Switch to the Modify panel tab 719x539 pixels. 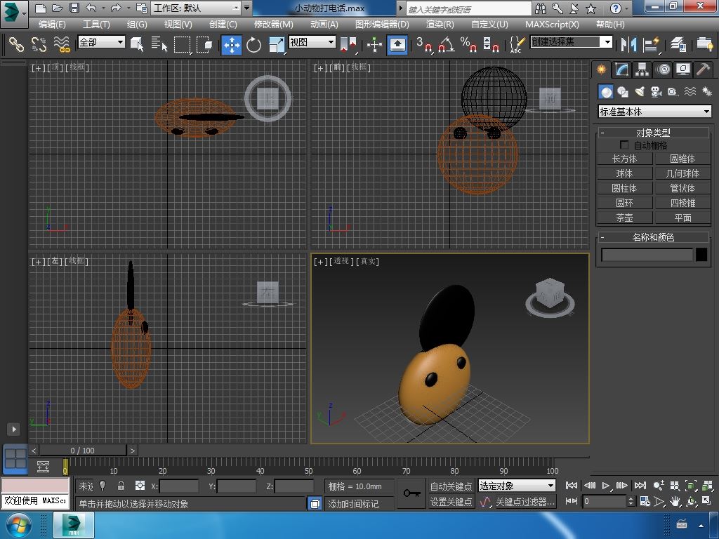pos(621,69)
